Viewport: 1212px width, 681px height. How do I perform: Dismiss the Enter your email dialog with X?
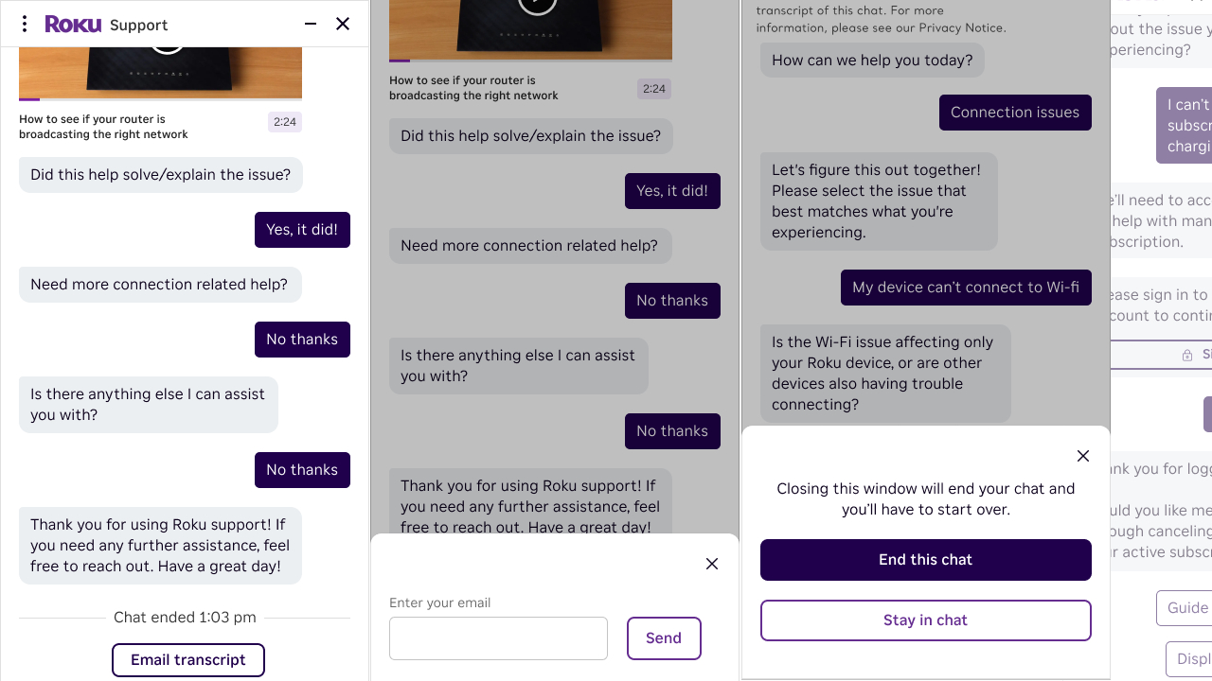coord(712,564)
